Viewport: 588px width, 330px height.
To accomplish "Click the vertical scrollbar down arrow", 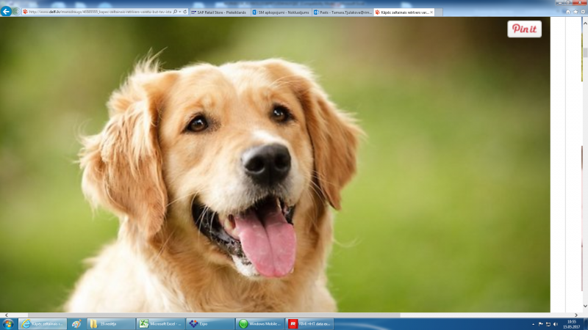I will [584, 307].
